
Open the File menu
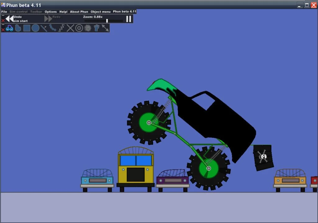pyautogui.click(x=4, y=12)
